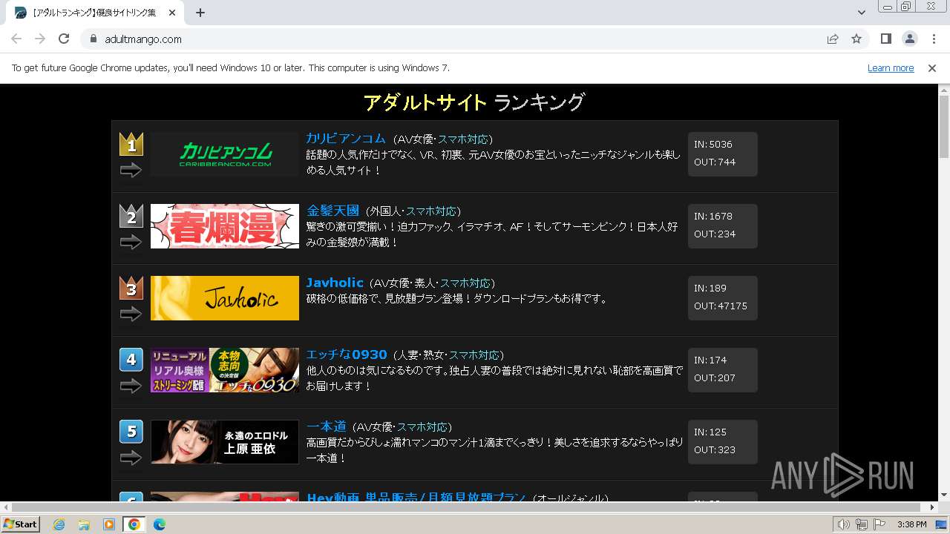Open the カリビアンコム title link
950x534 pixels.
coord(346,139)
